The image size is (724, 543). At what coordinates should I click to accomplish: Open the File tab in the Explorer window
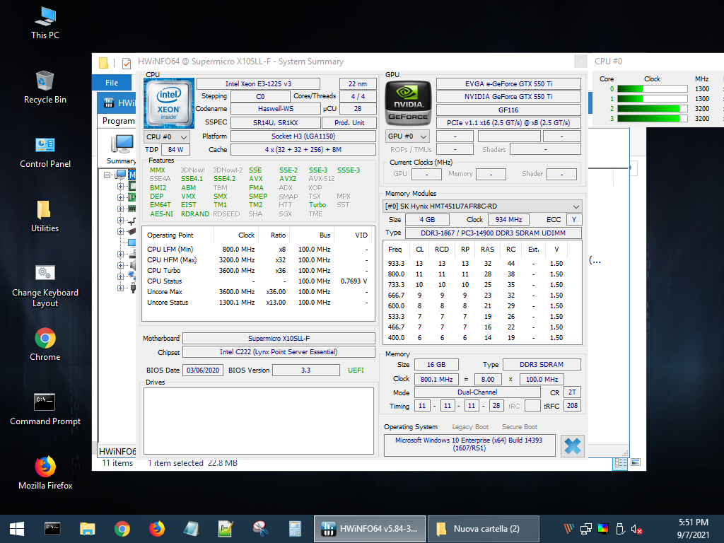pyautogui.click(x=112, y=83)
